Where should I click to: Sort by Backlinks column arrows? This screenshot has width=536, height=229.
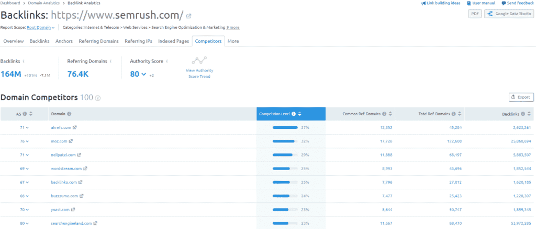[529, 114]
